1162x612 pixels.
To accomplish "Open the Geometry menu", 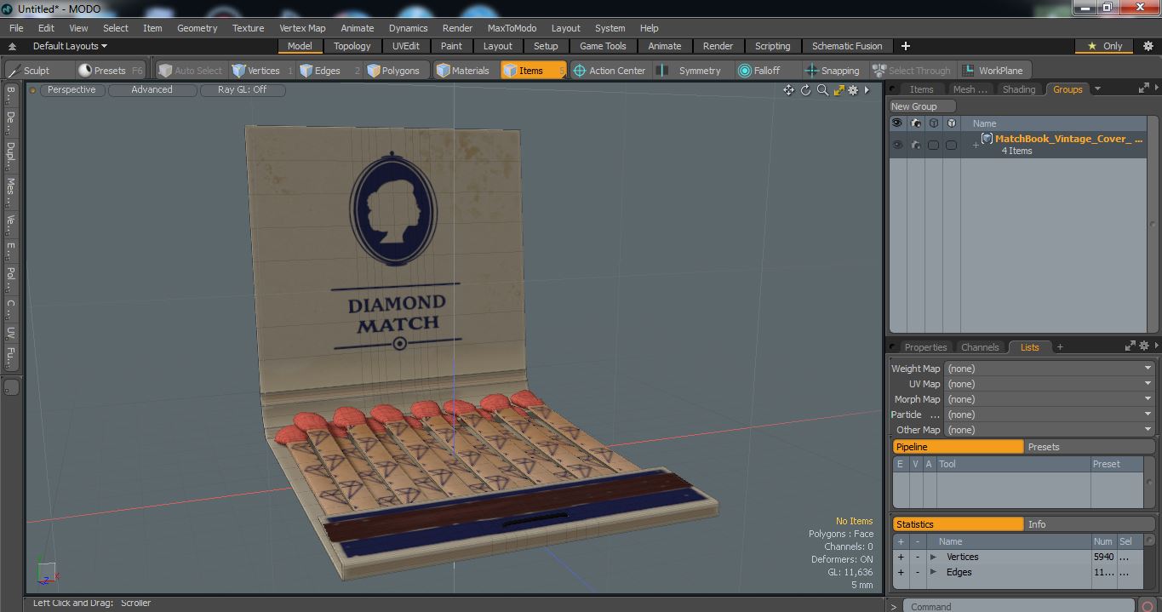I will pyautogui.click(x=197, y=28).
